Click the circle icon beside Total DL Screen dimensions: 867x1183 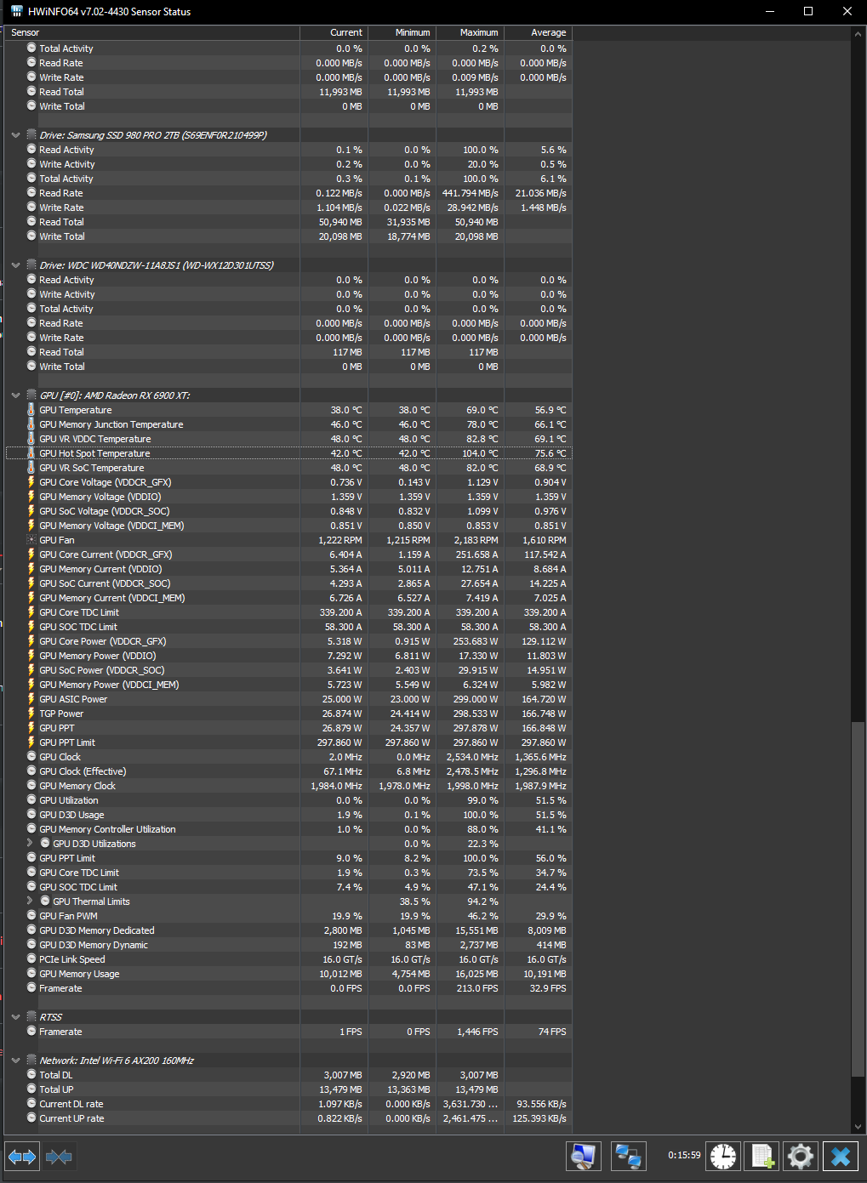[31, 1075]
